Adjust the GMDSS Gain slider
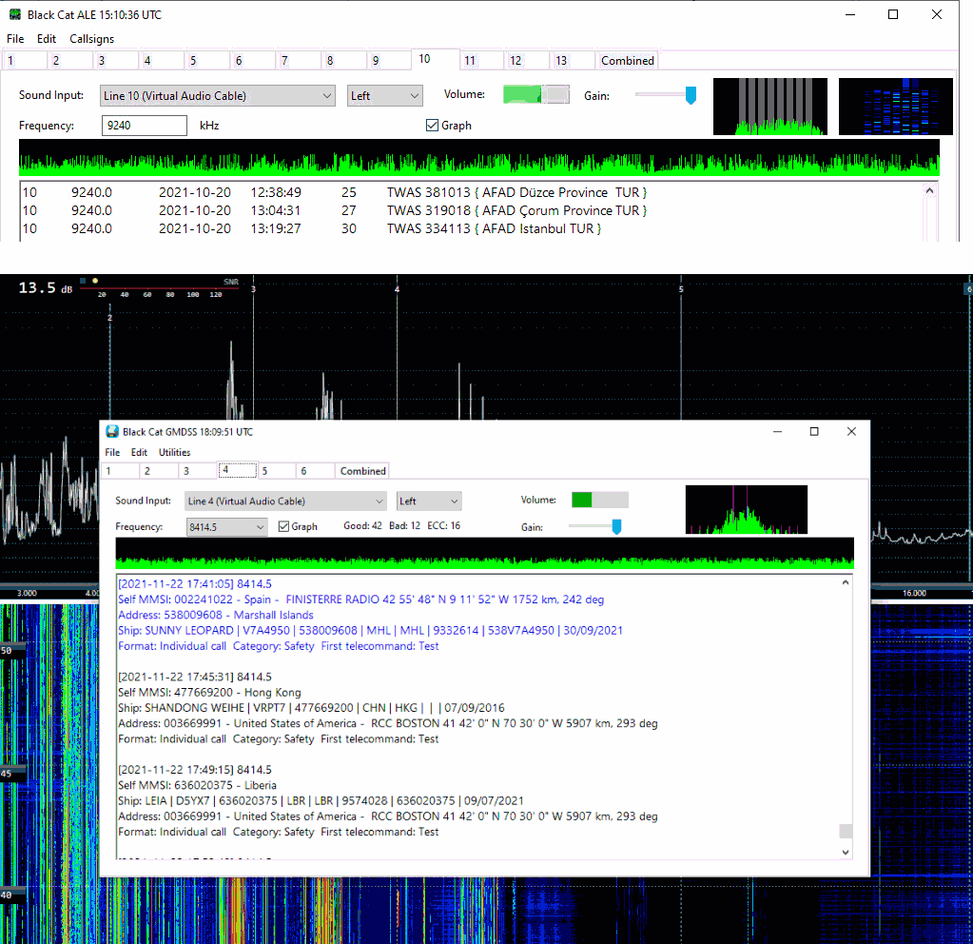The width and height of the screenshot is (973, 944). click(616, 526)
